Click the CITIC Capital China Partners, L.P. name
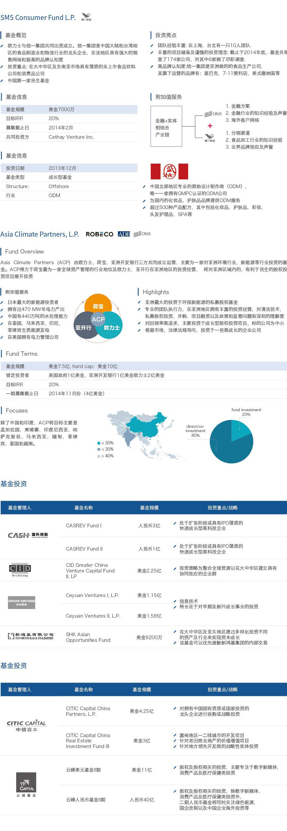The image size is (287, 831). [x=88, y=711]
